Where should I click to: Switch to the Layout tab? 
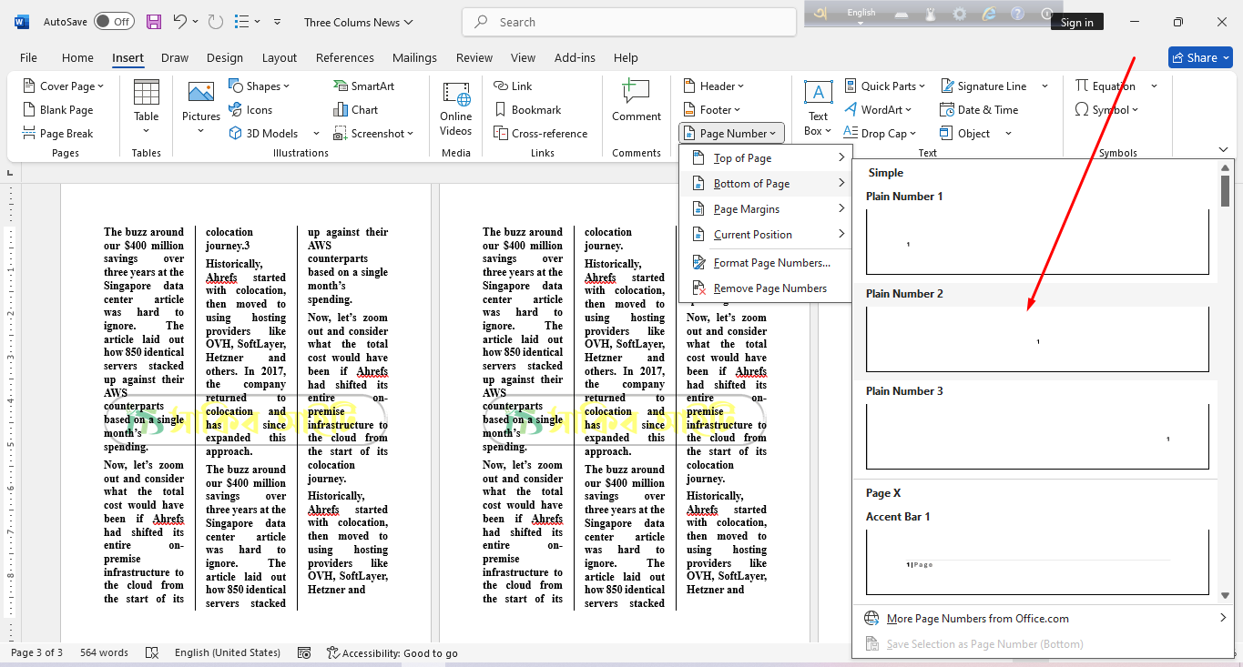pyautogui.click(x=279, y=57)
